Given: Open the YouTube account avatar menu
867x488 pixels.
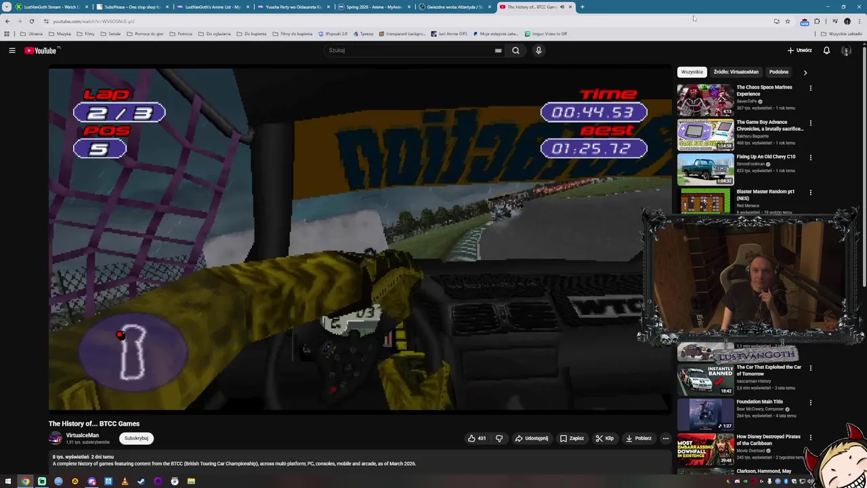Looking at the screenshot, I should pyautogui.click(x=846, y=50).
